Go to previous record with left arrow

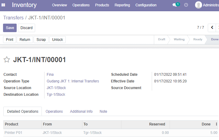212,28
